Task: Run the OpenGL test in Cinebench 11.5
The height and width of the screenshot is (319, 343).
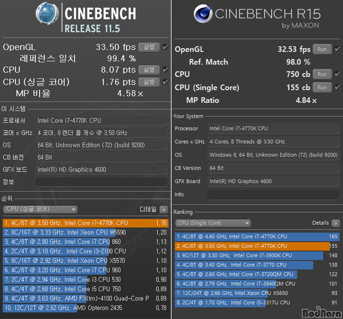Action: [149, 47]
